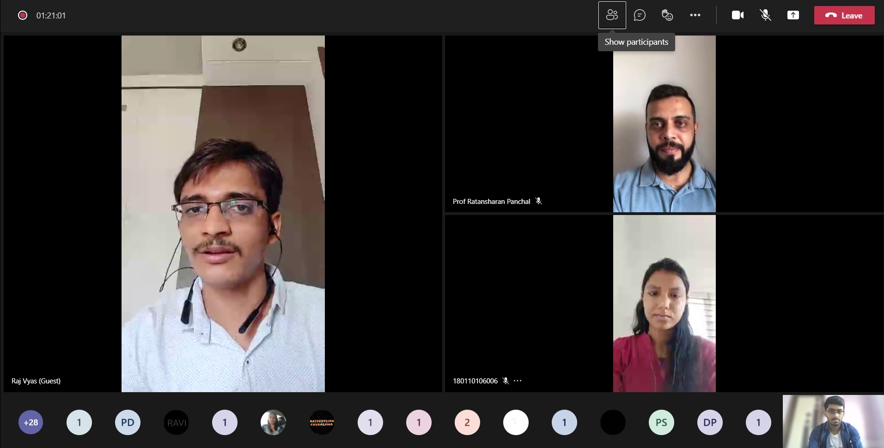Toggle the microphone mute button
This screenshot has width=884, height=448.
click(x=765, y=15)
